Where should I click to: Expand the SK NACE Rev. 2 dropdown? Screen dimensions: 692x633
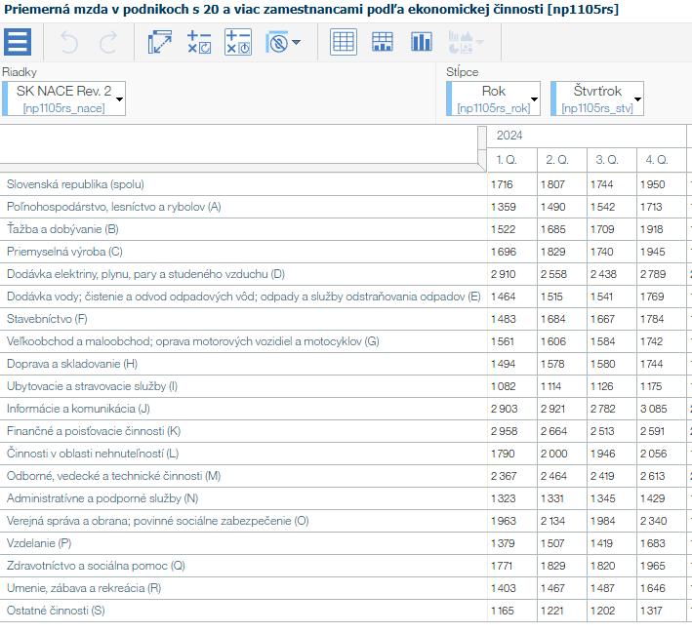119,99
